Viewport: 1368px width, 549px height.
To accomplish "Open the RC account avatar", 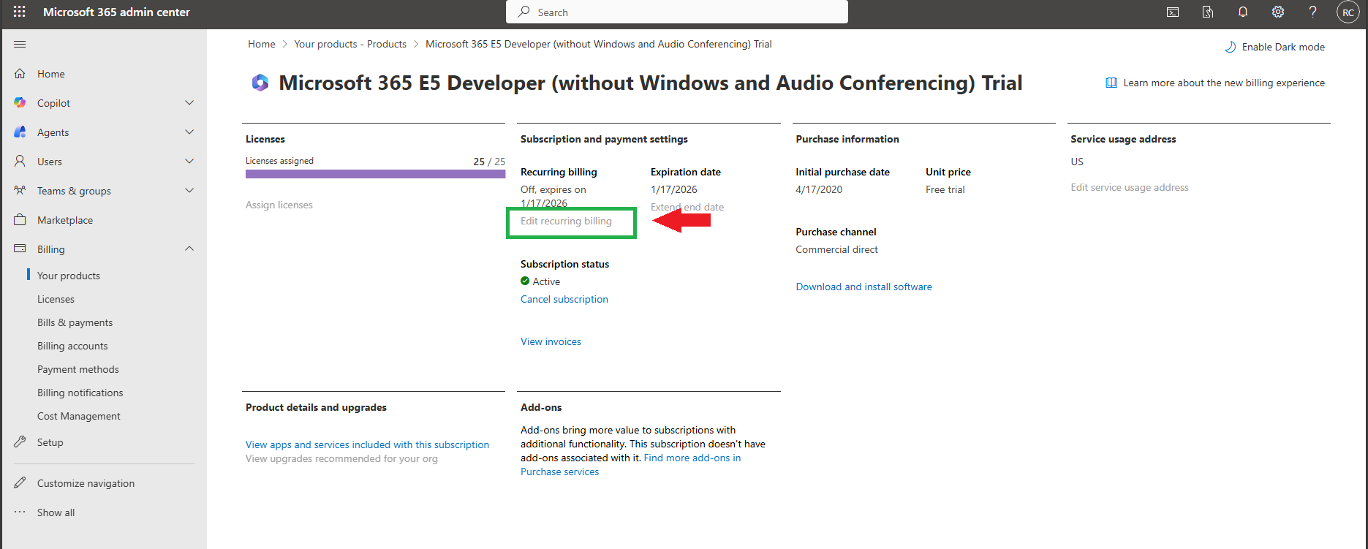I will coord(1348,12).
